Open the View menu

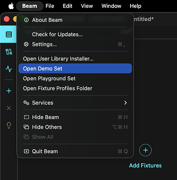(87, 6)
